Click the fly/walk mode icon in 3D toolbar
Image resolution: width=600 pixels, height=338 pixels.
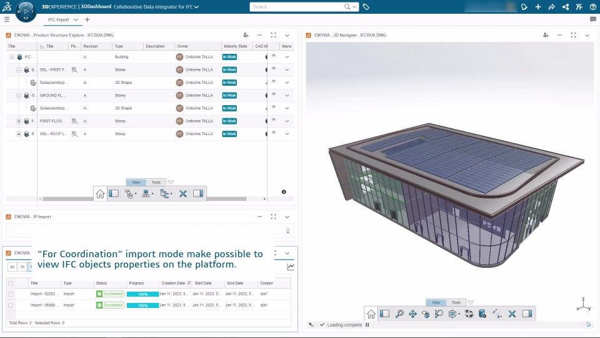point(497,314)
